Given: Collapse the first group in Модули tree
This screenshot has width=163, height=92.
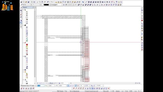Looking at the screenshot, I should pyautogui.click(x=23, y=10).
